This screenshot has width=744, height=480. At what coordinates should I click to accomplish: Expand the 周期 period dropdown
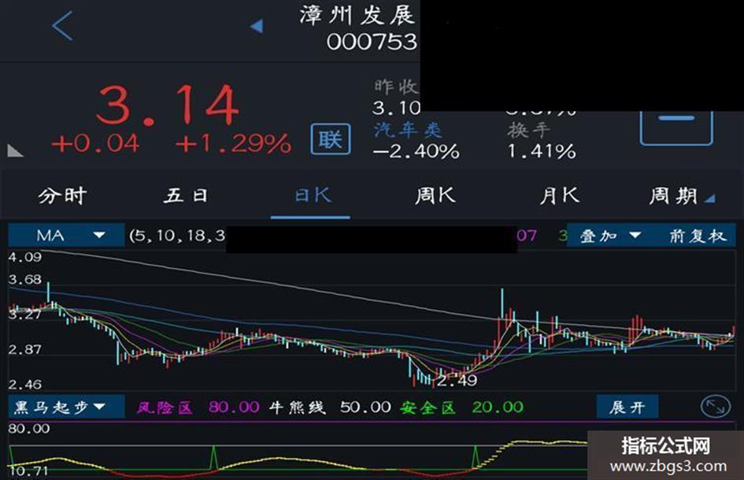(682, 195)
